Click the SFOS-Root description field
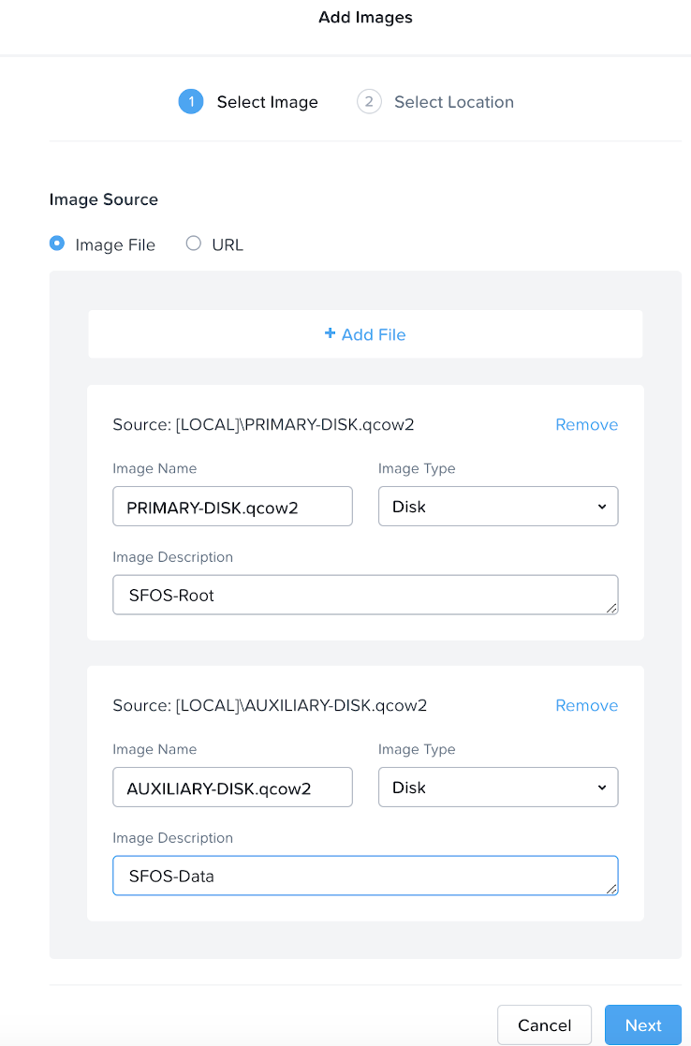This screenshot has height=1046, width=691. pos(365,594)
